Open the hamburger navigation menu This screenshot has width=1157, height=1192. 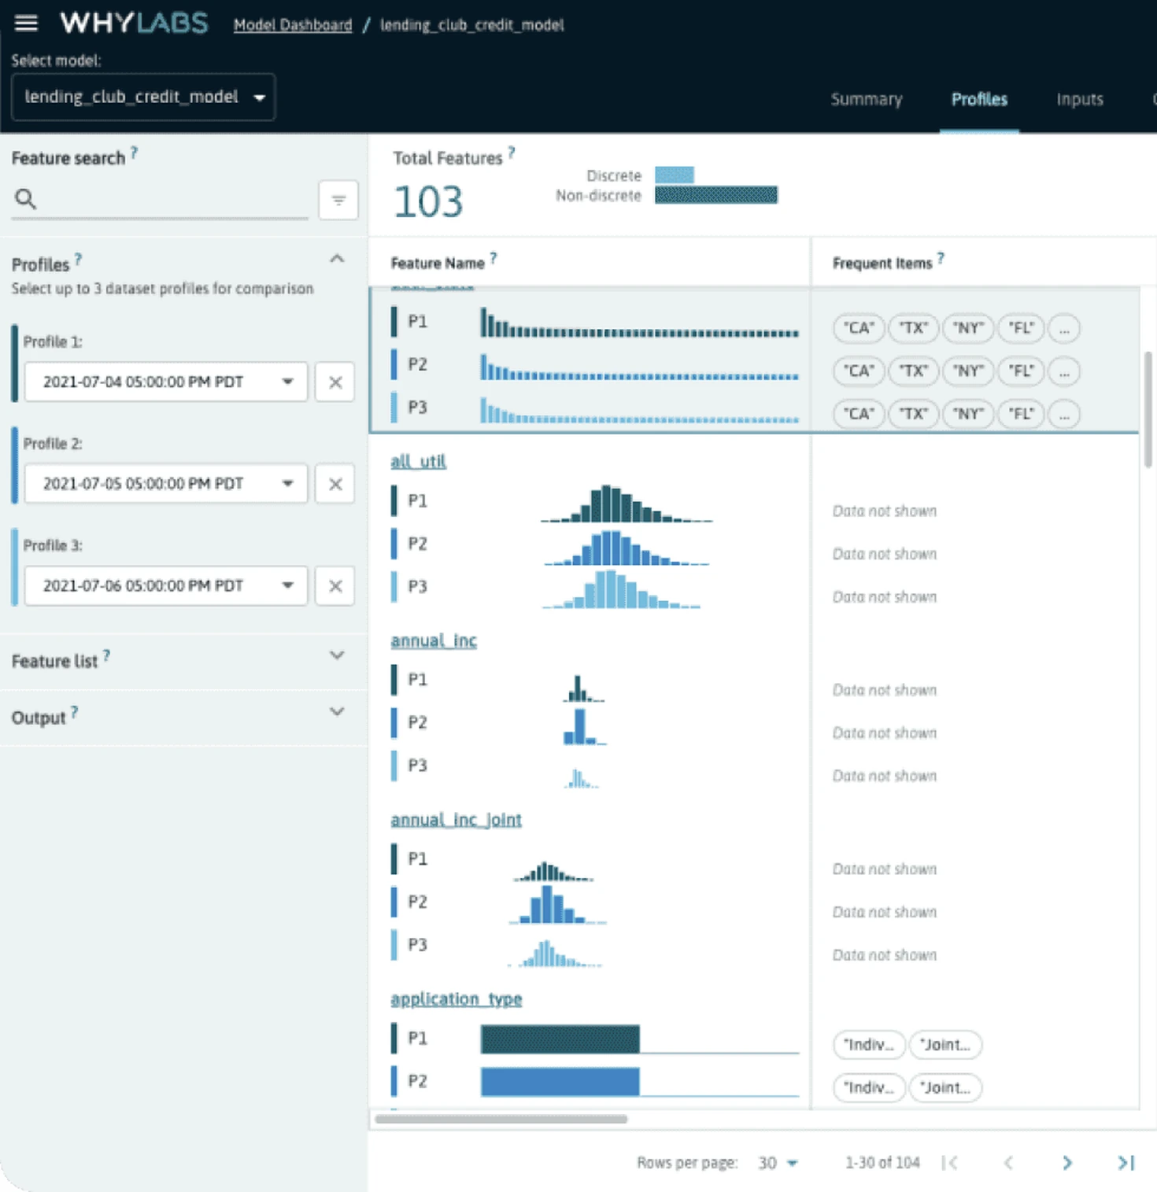26,23
